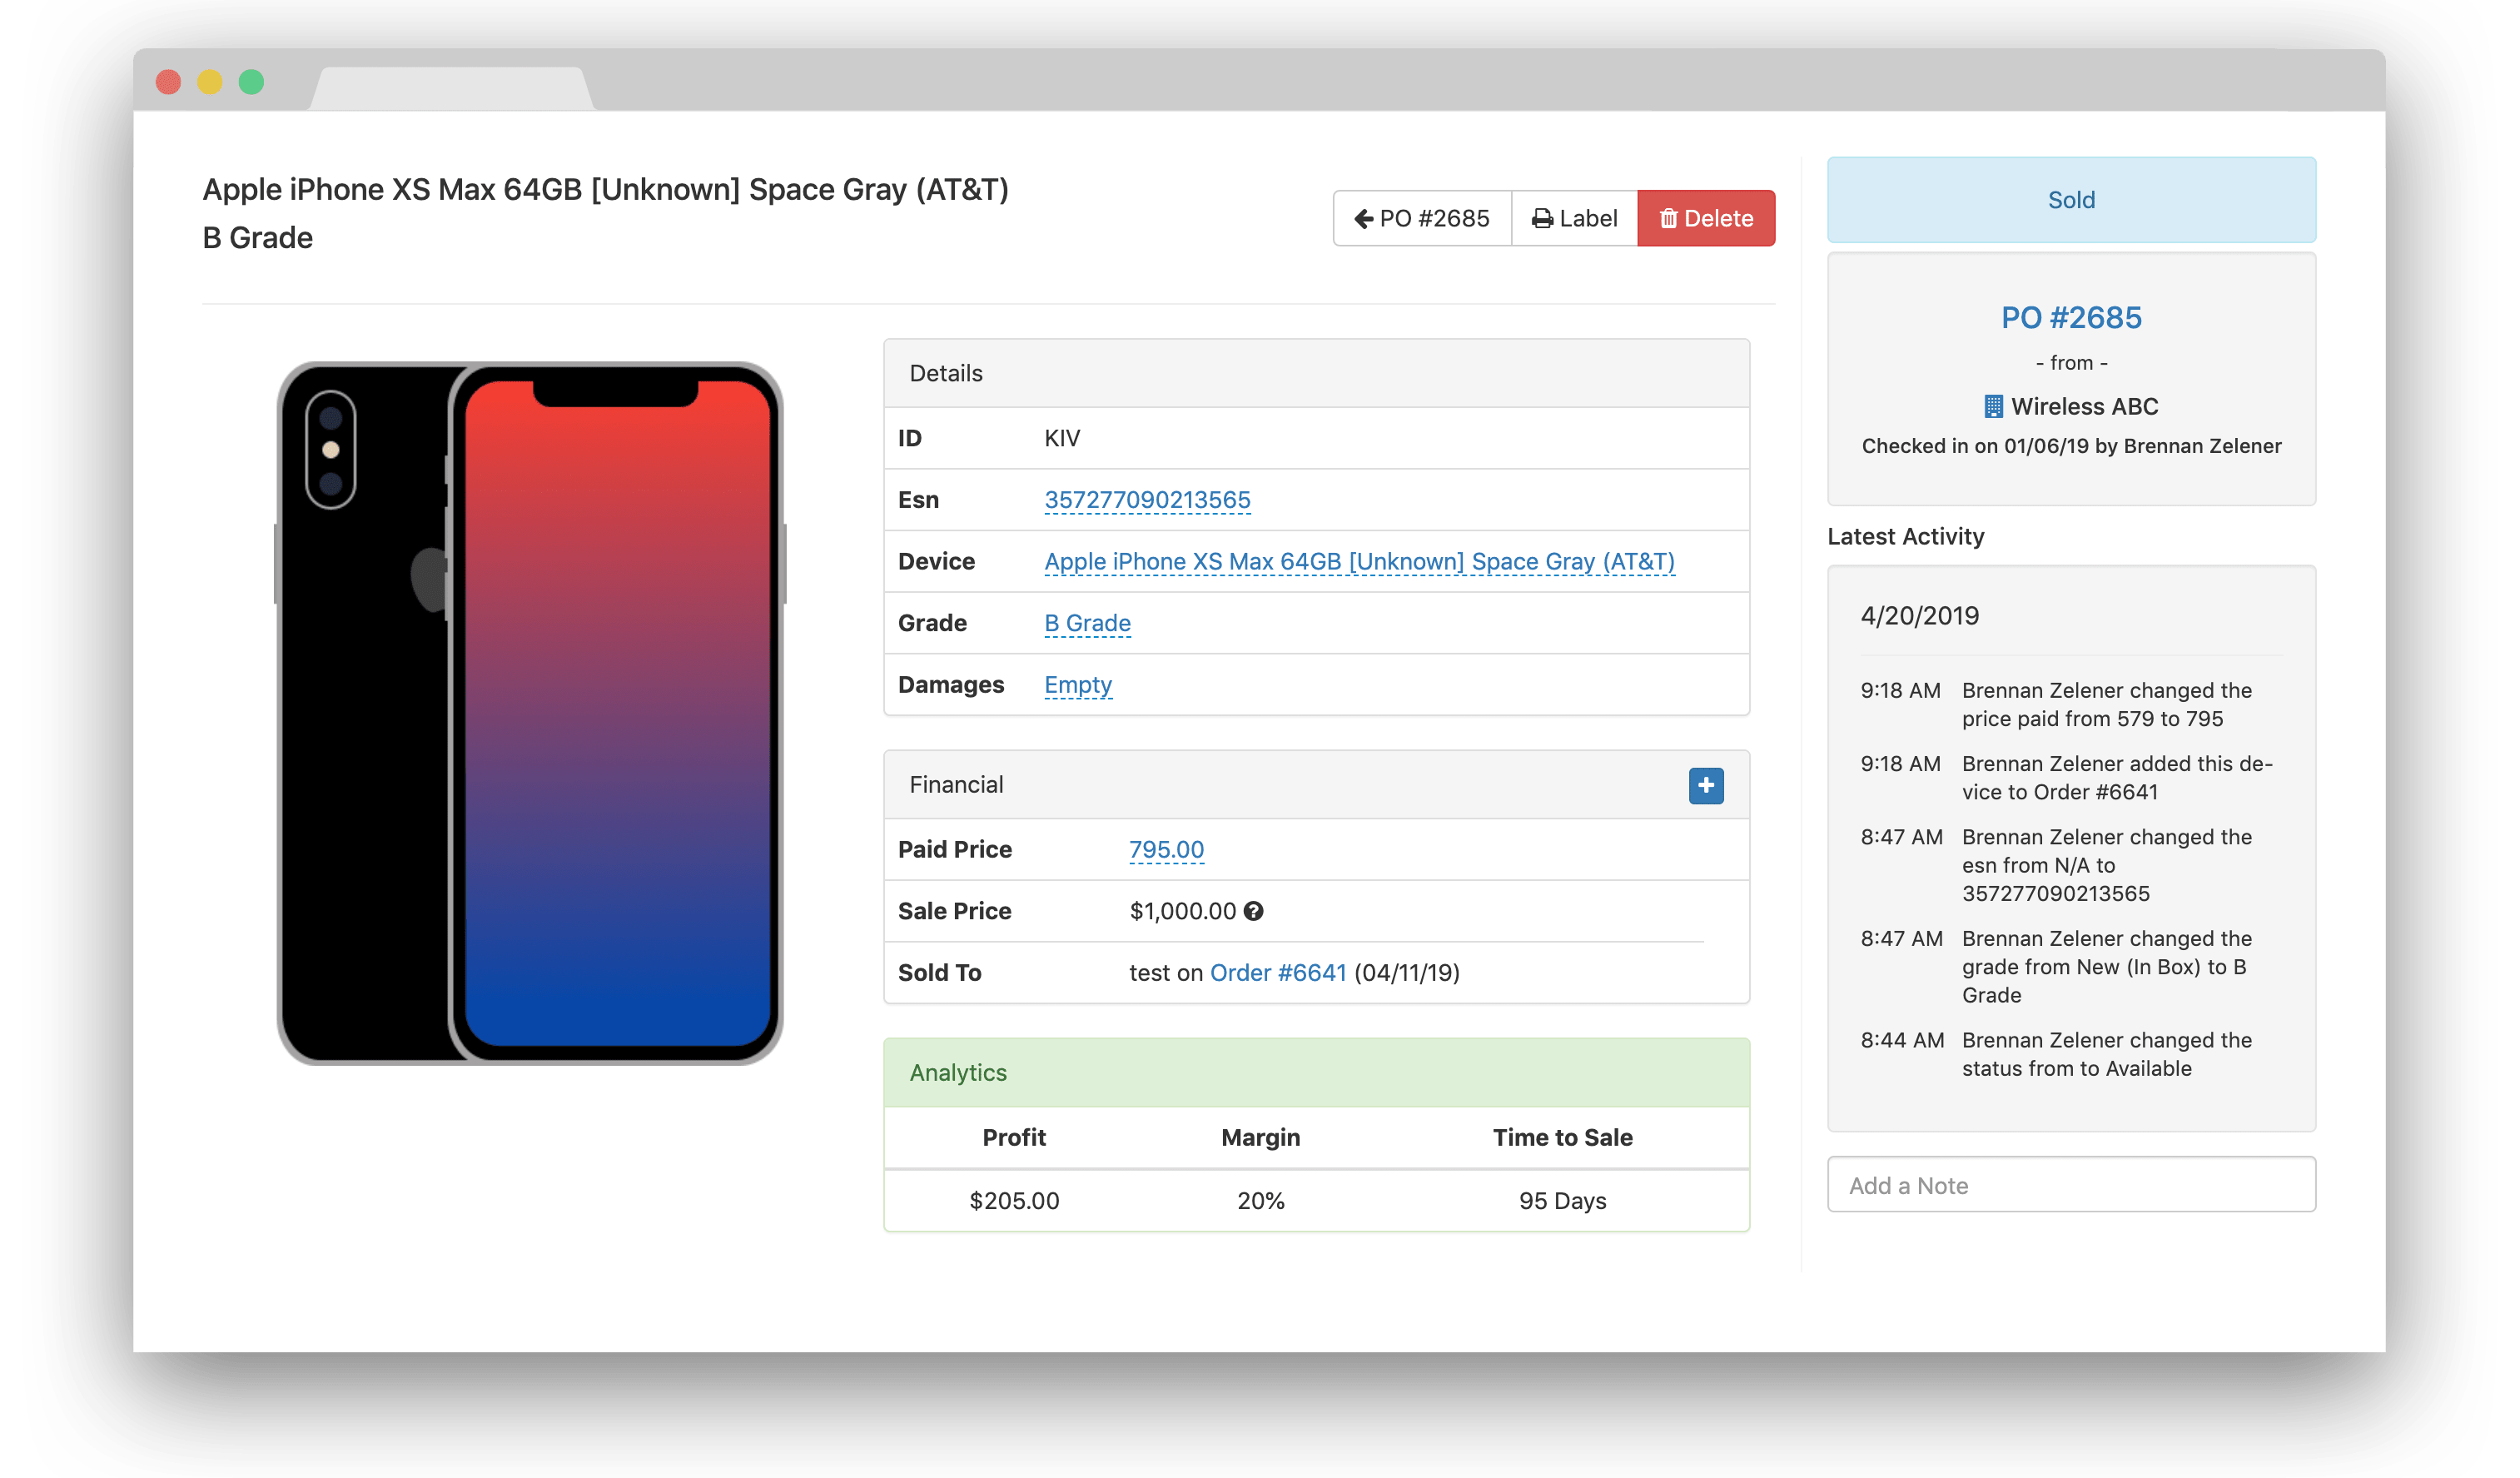2520x1478 pixels.
Task: Open PO #2685 heading link in sidebar
Action: (2071, 318)
